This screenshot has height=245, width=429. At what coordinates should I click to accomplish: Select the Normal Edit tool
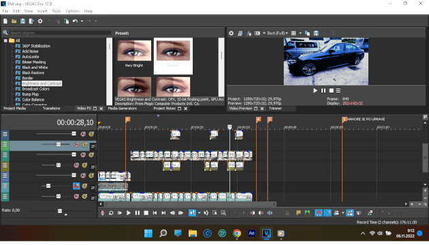[192, 213]
